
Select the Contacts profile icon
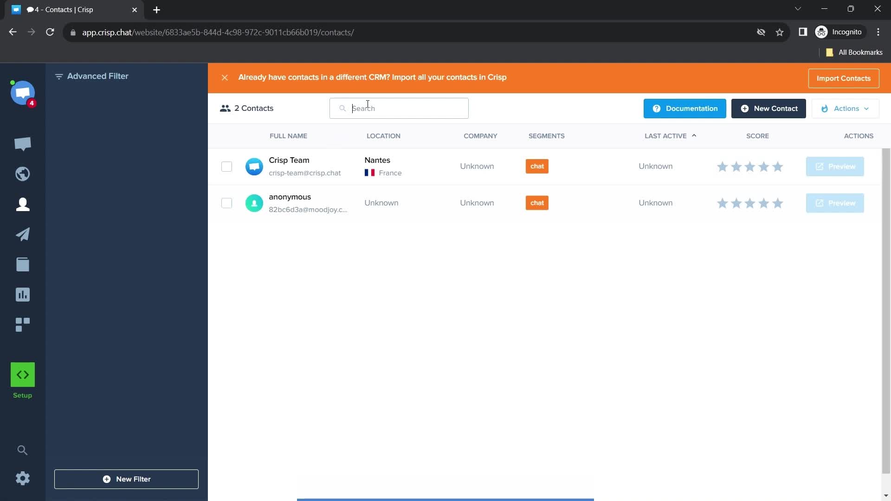pos(23,204)
